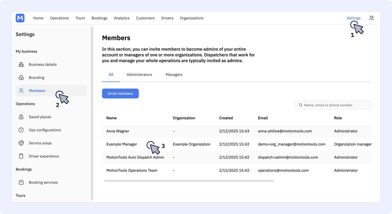Viewport: 392px width, 214px height.
Task: Open Service areas settings
Action: [x=51, y=143]
